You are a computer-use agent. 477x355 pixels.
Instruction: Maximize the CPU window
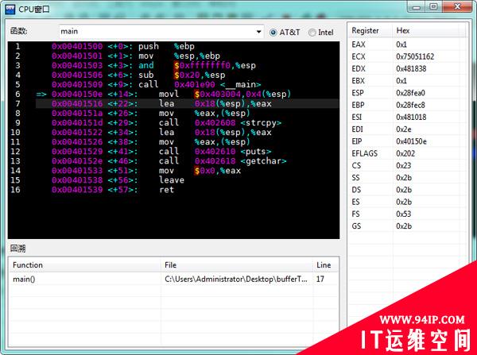434,6
